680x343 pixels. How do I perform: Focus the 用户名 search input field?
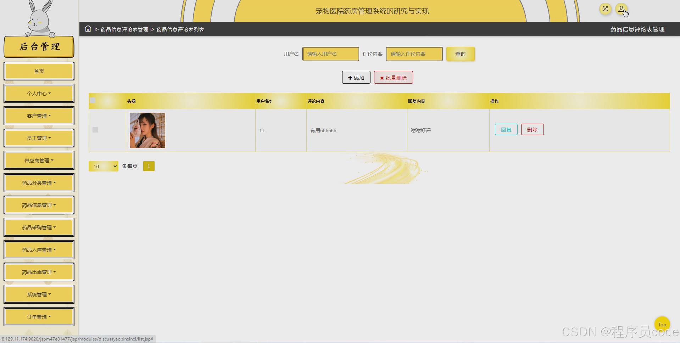click(330, 54)
